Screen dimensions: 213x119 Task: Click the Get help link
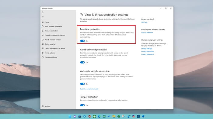tap(144, 22)
